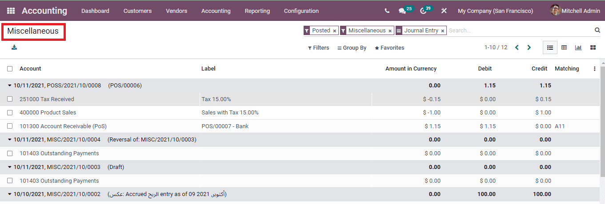The height and width of the screenshot is (204, 605).
Task: Open the Configuration menu
Action: coord(301,11)
